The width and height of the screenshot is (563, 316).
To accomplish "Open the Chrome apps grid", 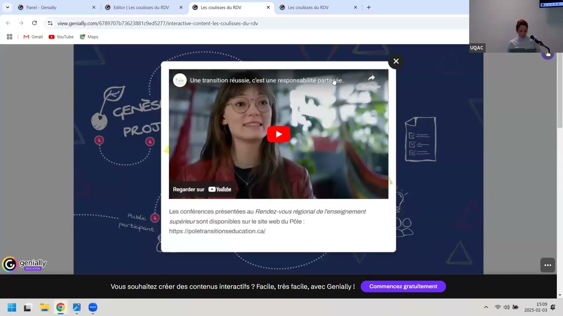I will point(9,37).
